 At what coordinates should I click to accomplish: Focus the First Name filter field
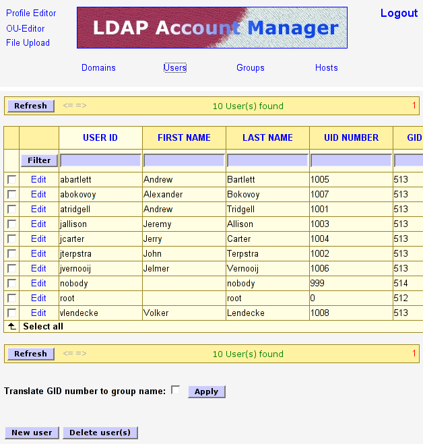coord(184,160)
